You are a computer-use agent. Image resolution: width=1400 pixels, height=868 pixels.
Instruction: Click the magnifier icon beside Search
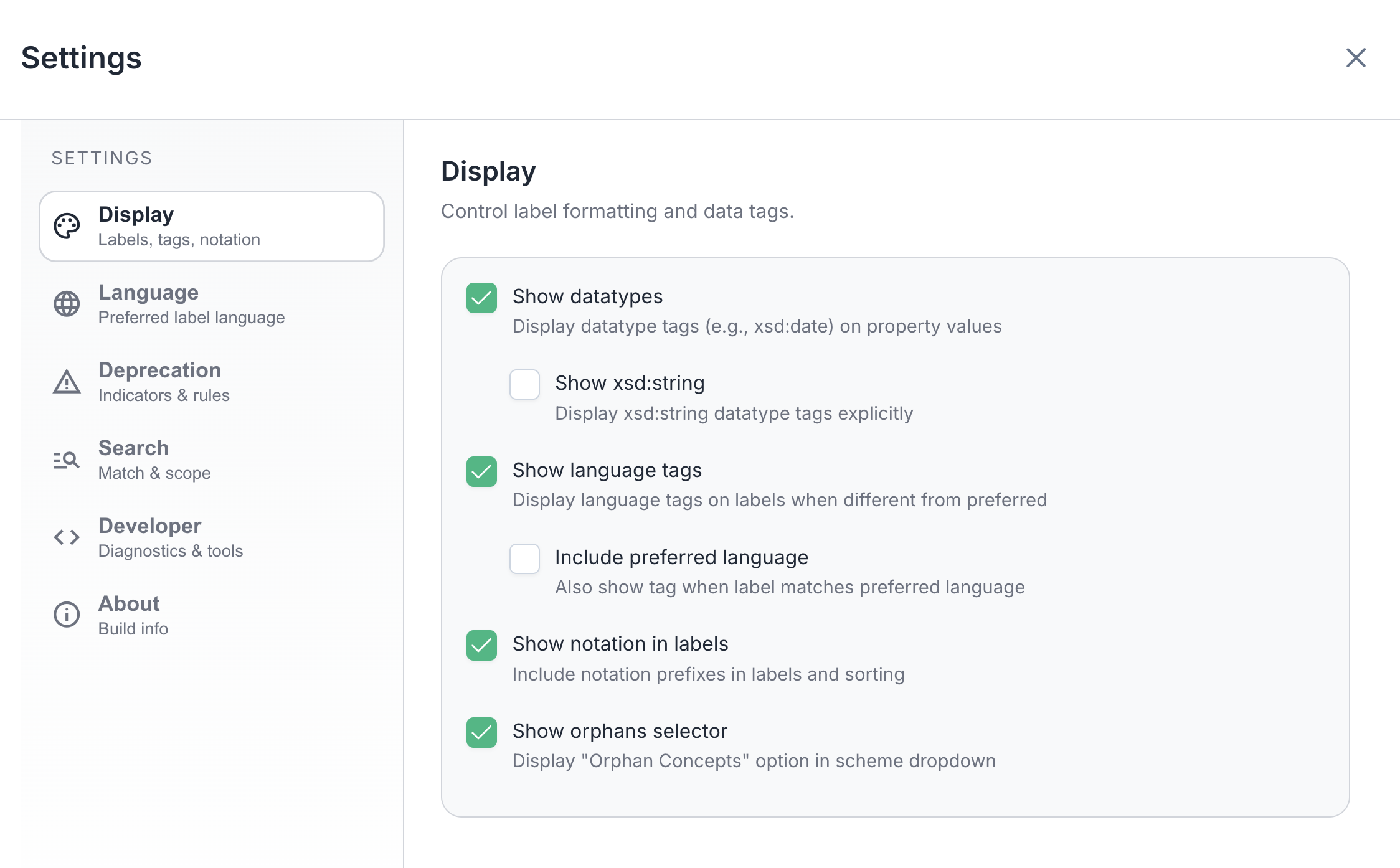67,460
